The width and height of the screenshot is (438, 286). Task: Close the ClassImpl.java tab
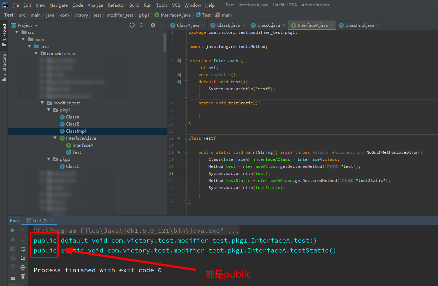378,25
